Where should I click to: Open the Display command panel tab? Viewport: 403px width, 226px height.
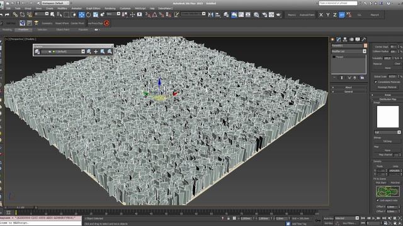[x=358, y=39]
